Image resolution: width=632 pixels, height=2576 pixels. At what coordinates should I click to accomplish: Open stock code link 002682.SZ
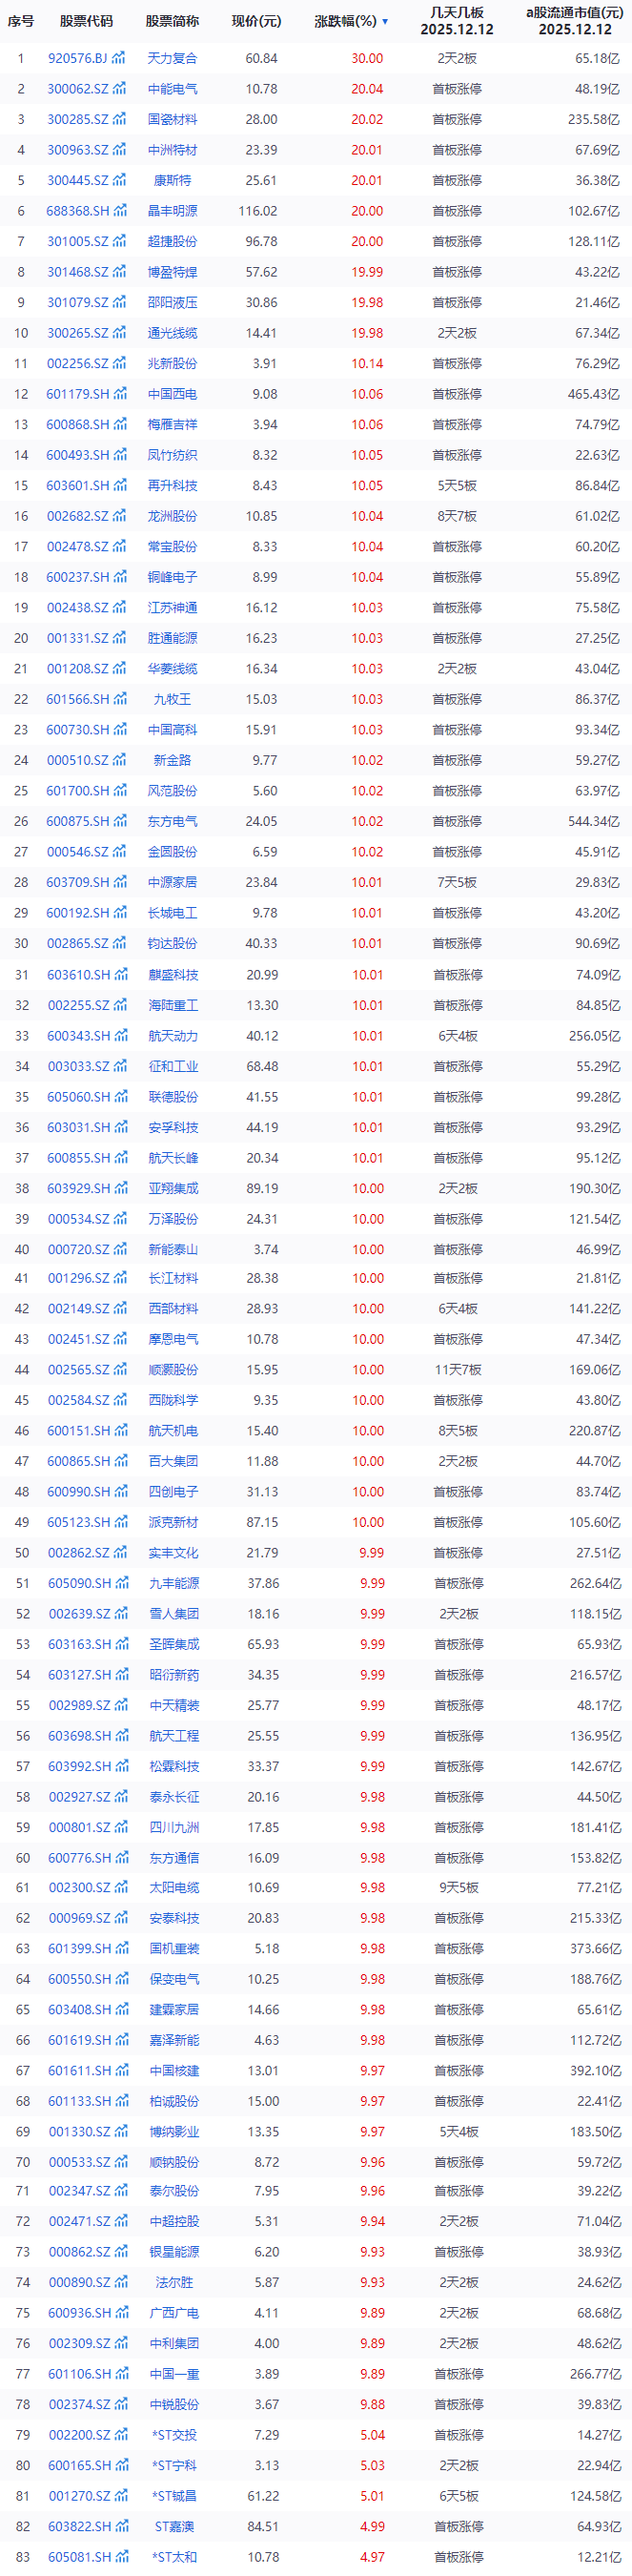coord(78,516)
